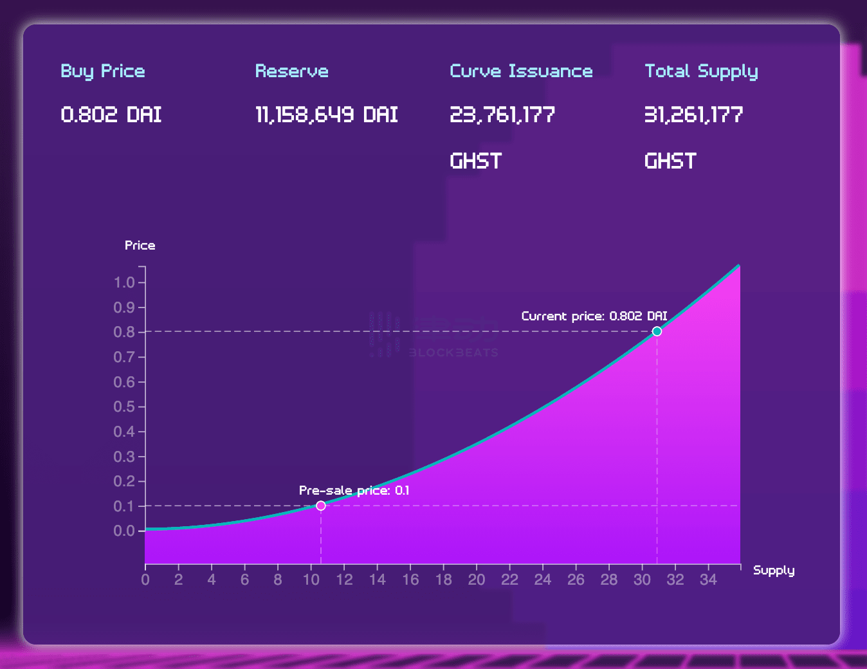Click the 4 tick on the supply axis
Viewport: 867px width, 669px height.
pos(212,580)
